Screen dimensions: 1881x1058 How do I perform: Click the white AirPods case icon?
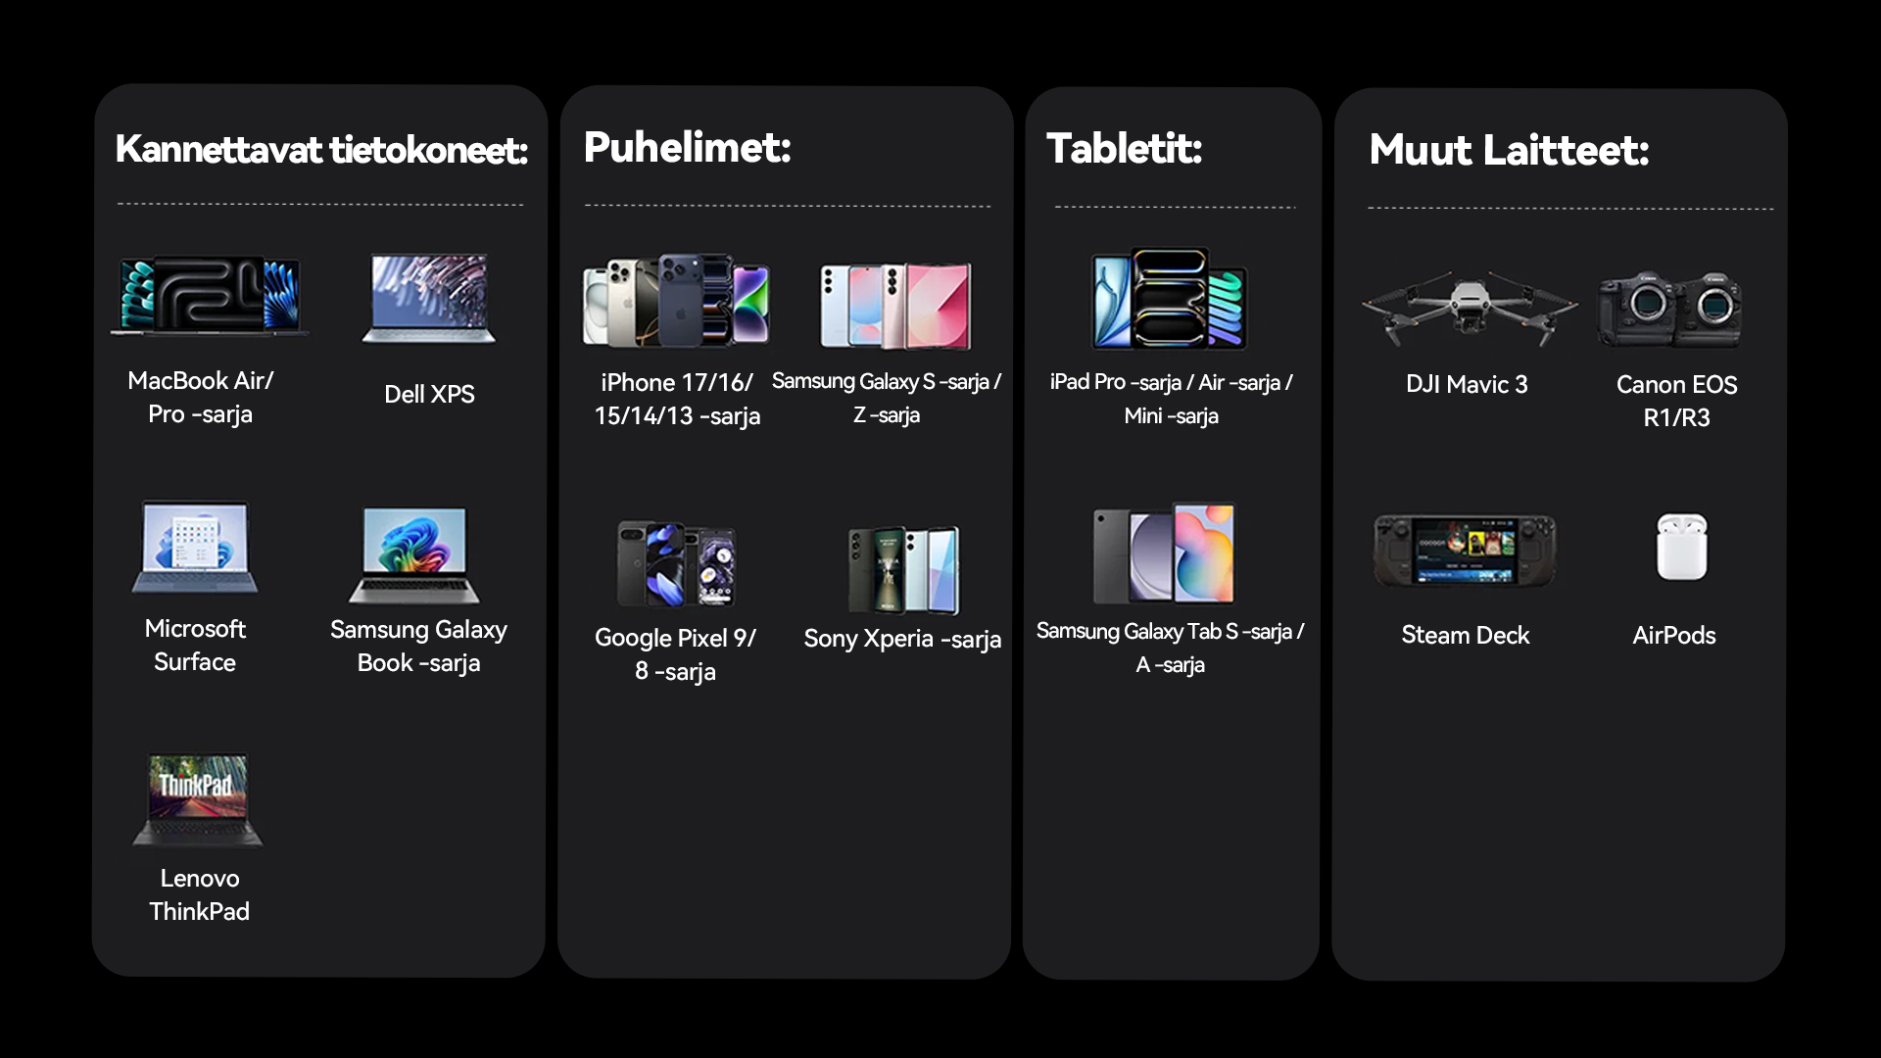point(1681,547)
